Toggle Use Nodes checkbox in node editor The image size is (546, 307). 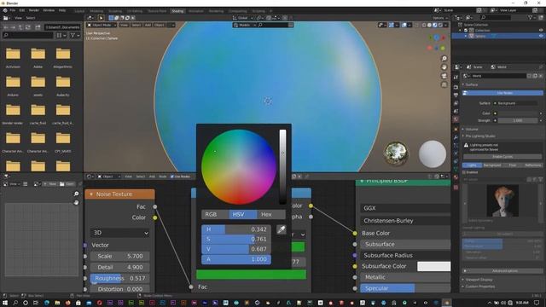coord(172,177)
